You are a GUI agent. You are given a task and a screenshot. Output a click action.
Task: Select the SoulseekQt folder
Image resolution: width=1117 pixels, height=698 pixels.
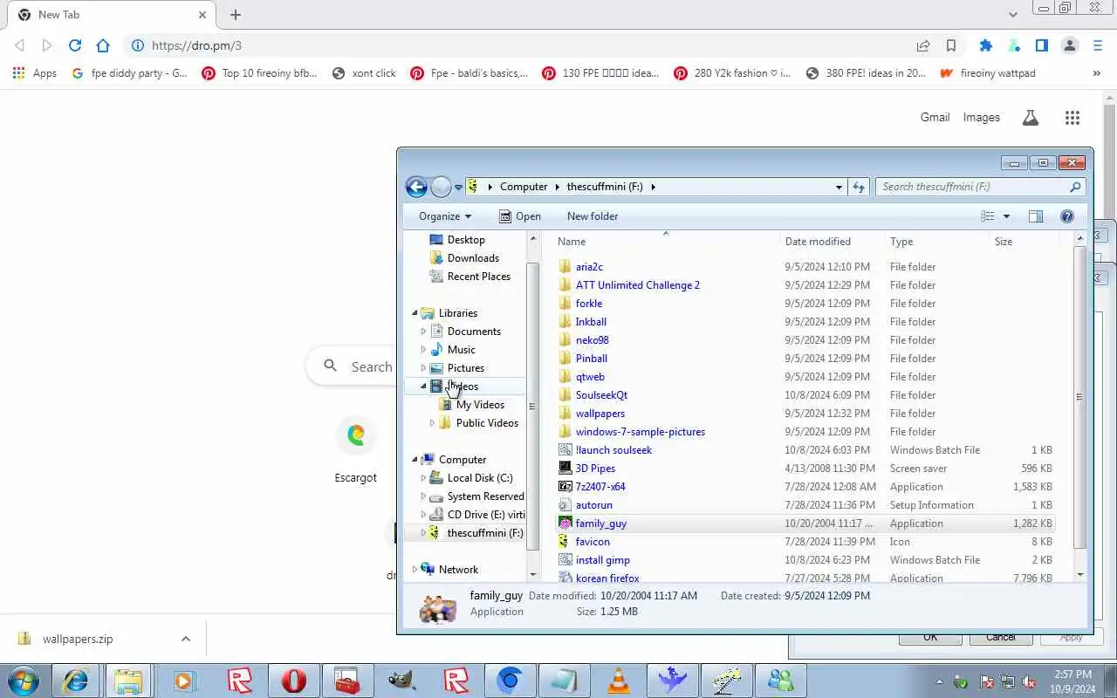[601, 395]
